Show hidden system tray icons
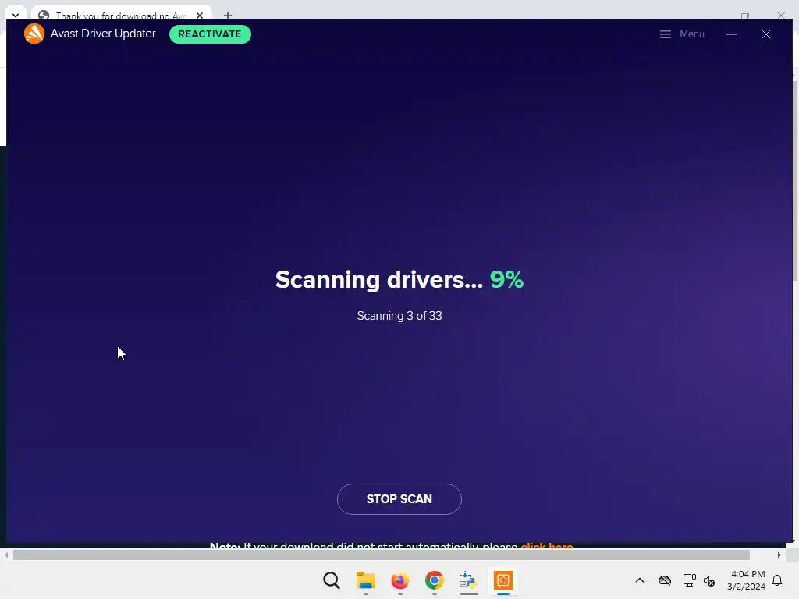799x599 pixels. [x=640, y=580]
